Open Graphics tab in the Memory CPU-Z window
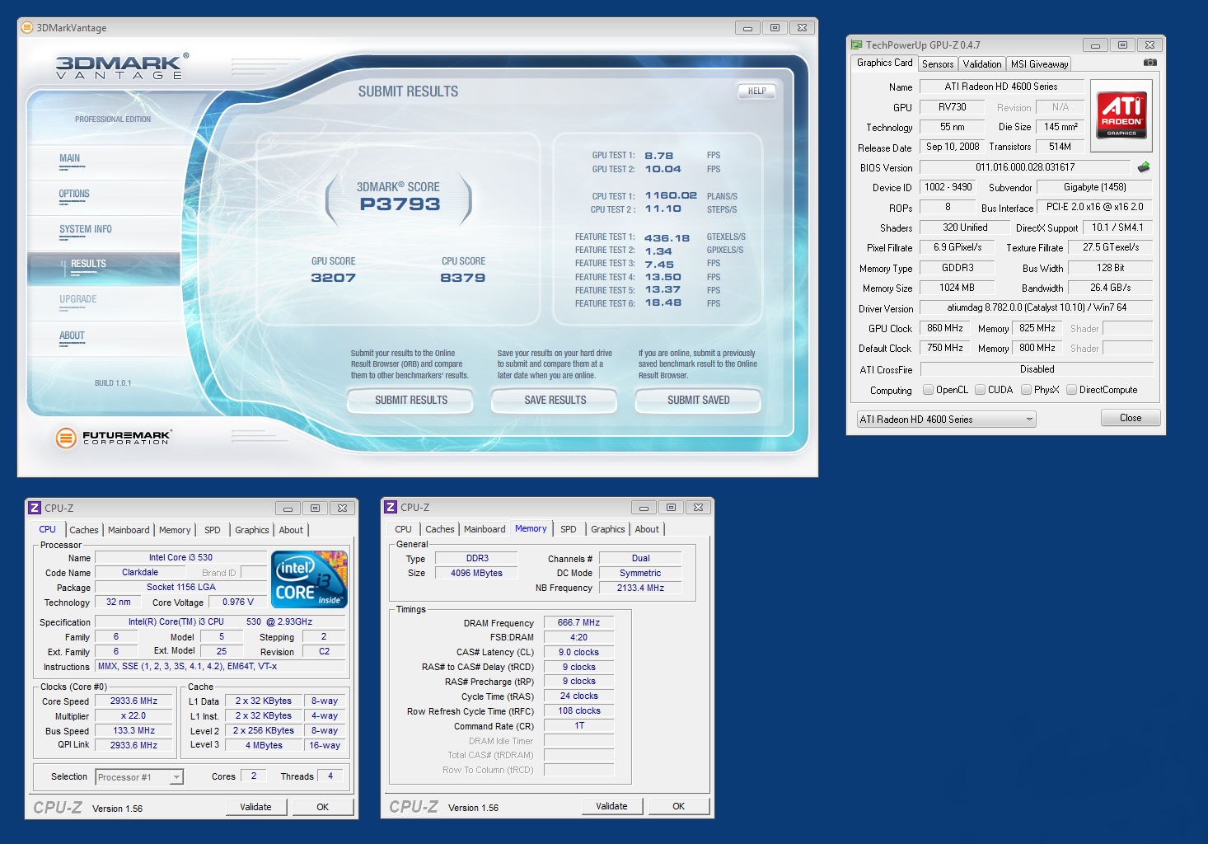The image size is (1208, 844). click(x=608, y=529)
